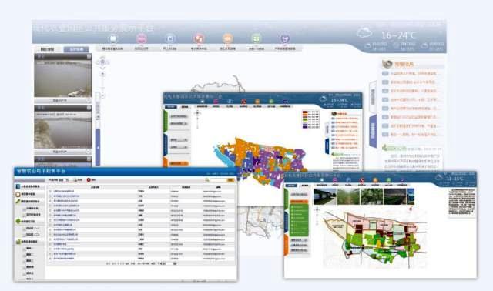The image size is (493, 291).
Task: Switch to the unselected tab left of the blue camera tab
Action: coord(48,49)
